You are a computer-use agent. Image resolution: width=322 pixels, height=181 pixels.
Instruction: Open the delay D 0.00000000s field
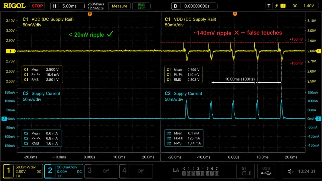(194, 6)
